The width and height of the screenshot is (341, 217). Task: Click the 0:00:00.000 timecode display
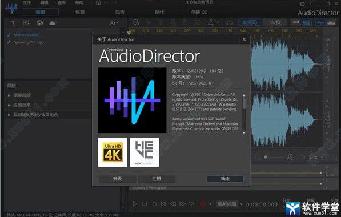click(x=262, y=204)
